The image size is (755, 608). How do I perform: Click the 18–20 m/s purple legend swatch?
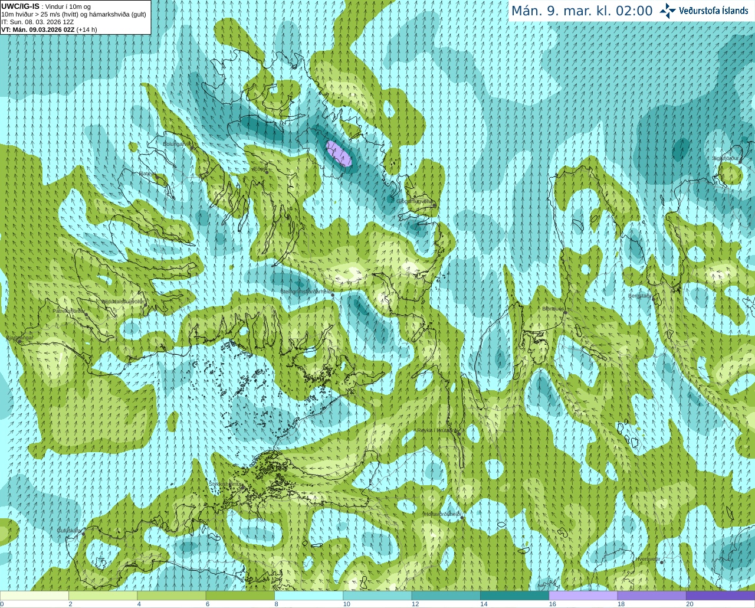pyautogui.click(x=652, y=595)
